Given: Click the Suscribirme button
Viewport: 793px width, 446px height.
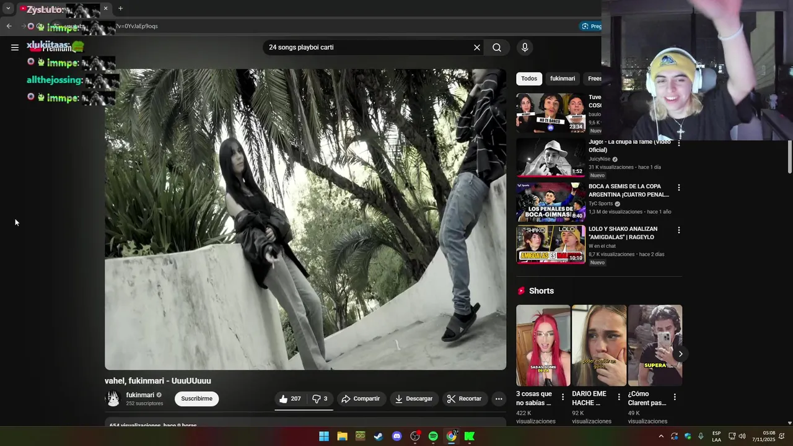Looking at the screenshot, I should 196,399.
